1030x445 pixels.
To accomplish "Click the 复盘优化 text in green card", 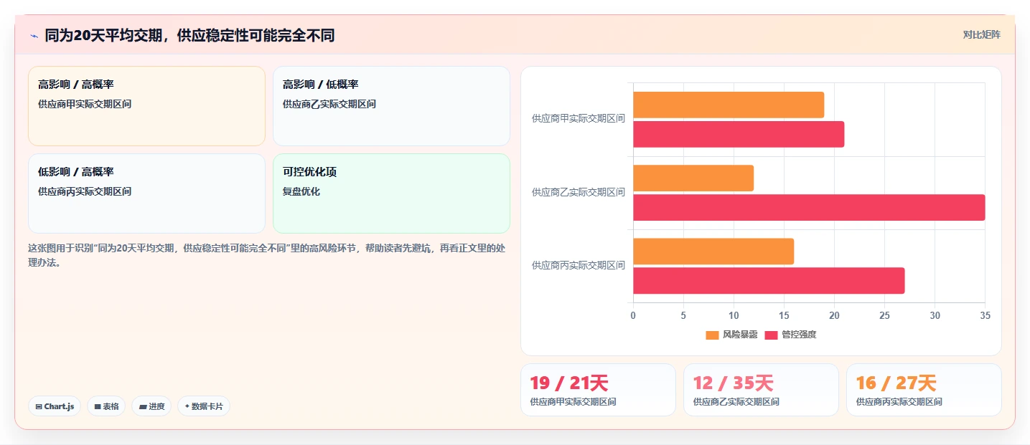I will point(301,191).
